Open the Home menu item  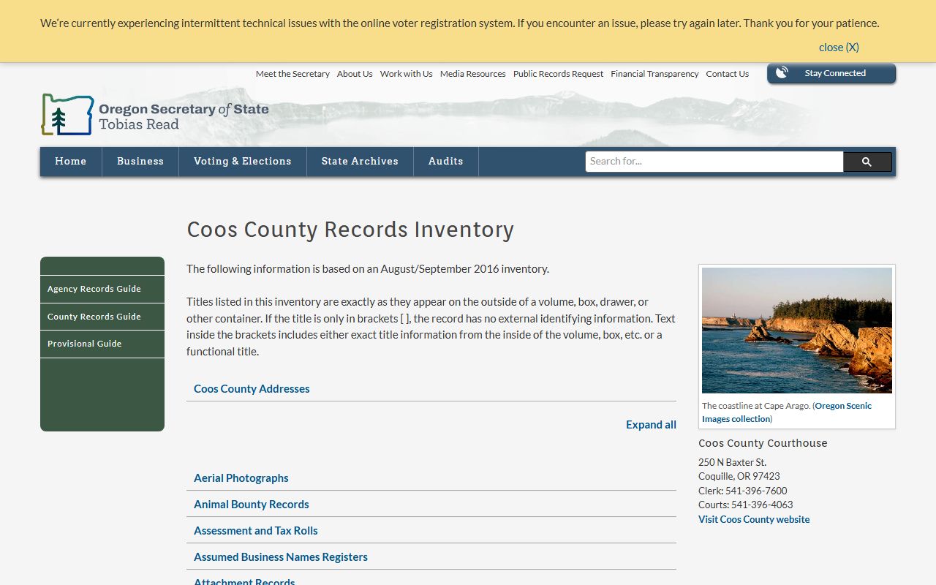pyautogui.click(x=71, y=162)
